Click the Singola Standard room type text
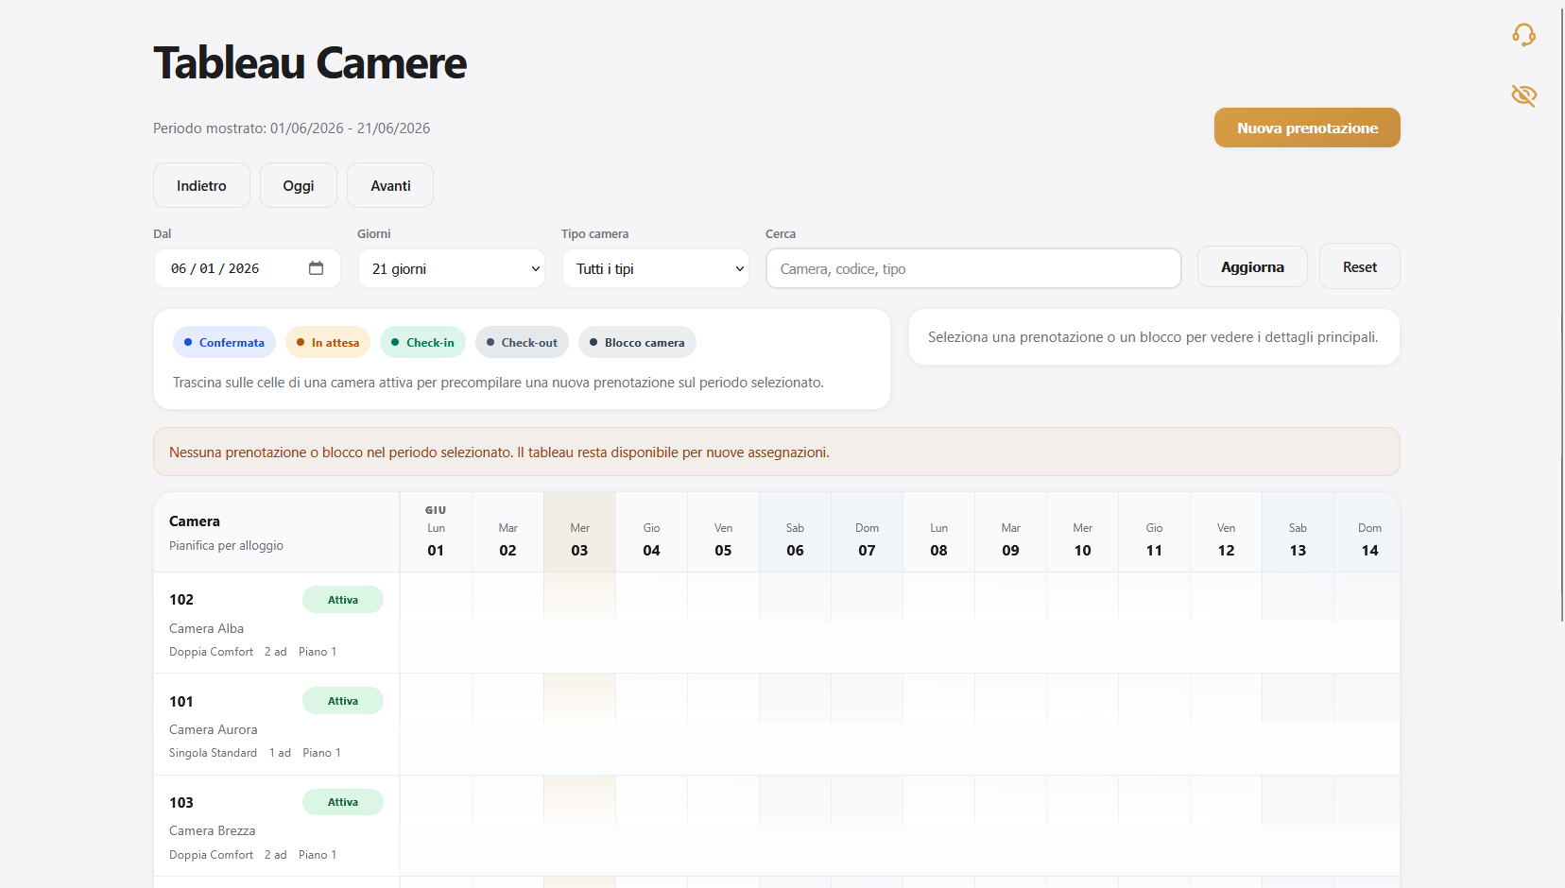1565x888 pixels. pos(213,753)
